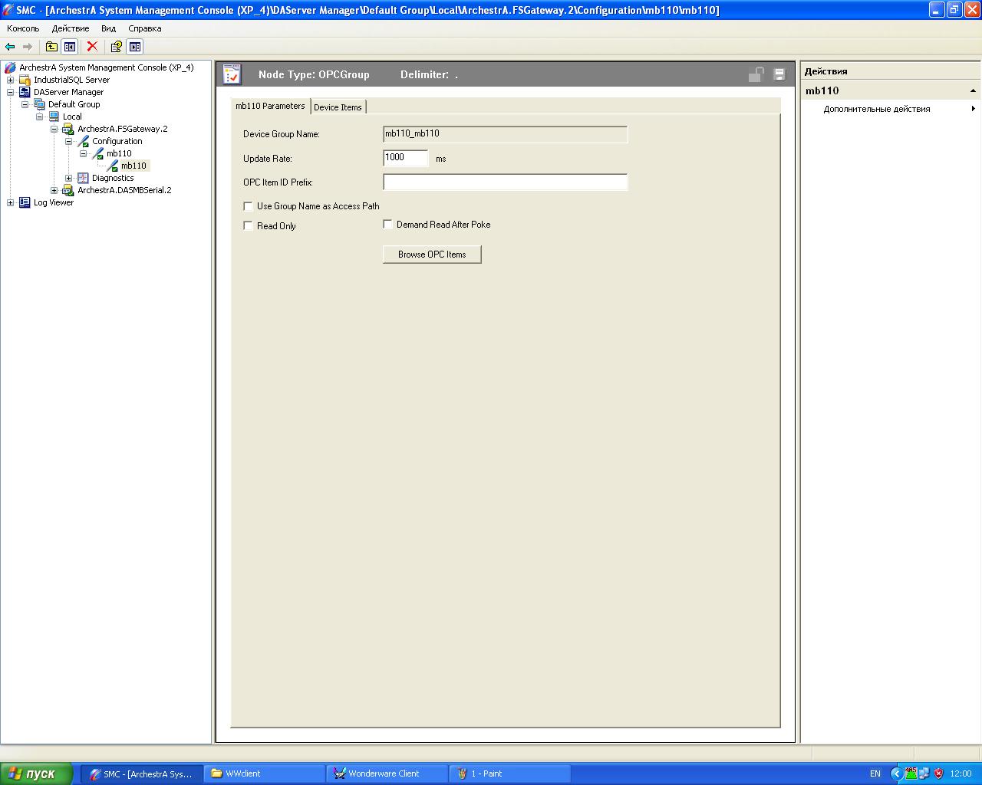Screen dimensions: 982x785
Task: Click the OPC Item ID Prefix field
Action: [505, 182]
